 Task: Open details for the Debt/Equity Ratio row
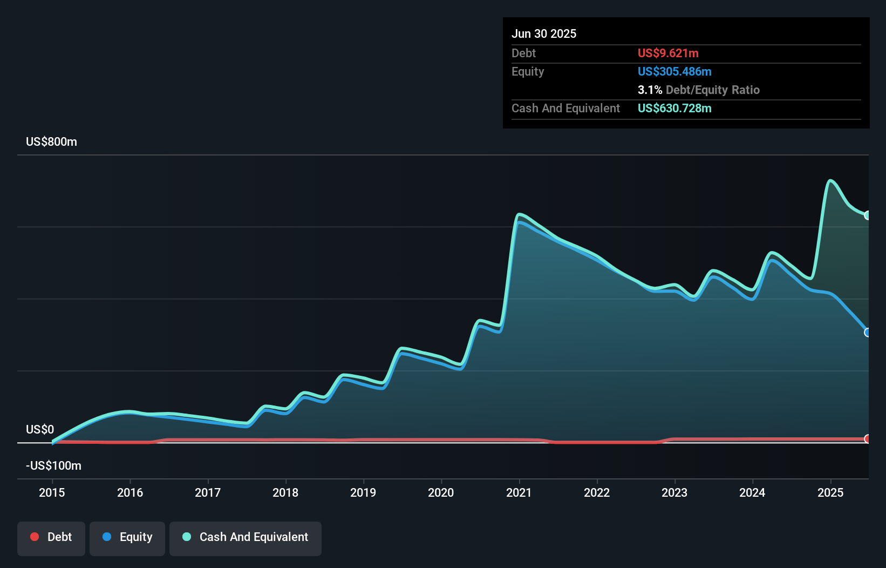pyautogui.click(x=699, y=90)
